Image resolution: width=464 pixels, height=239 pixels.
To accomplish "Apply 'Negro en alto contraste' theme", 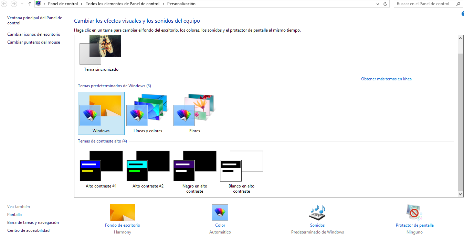I will pyautogui.click(x=195, y=171).
